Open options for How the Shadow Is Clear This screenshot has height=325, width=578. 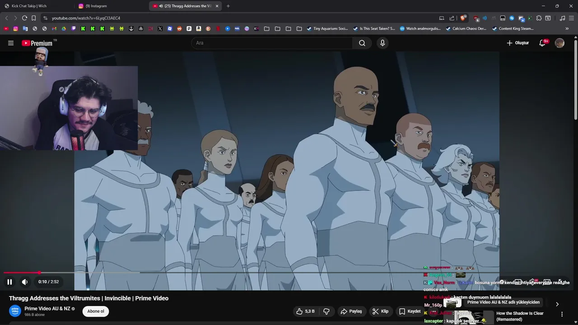click(x=562, y=314)
